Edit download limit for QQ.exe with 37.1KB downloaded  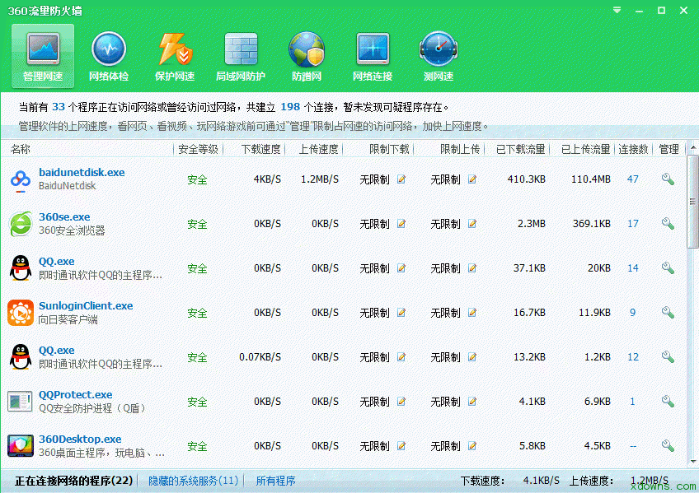(401, 268)
